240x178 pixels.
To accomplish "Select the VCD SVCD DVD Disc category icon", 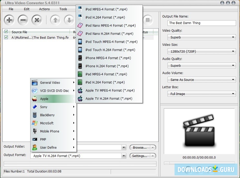I will click(35, 91).
